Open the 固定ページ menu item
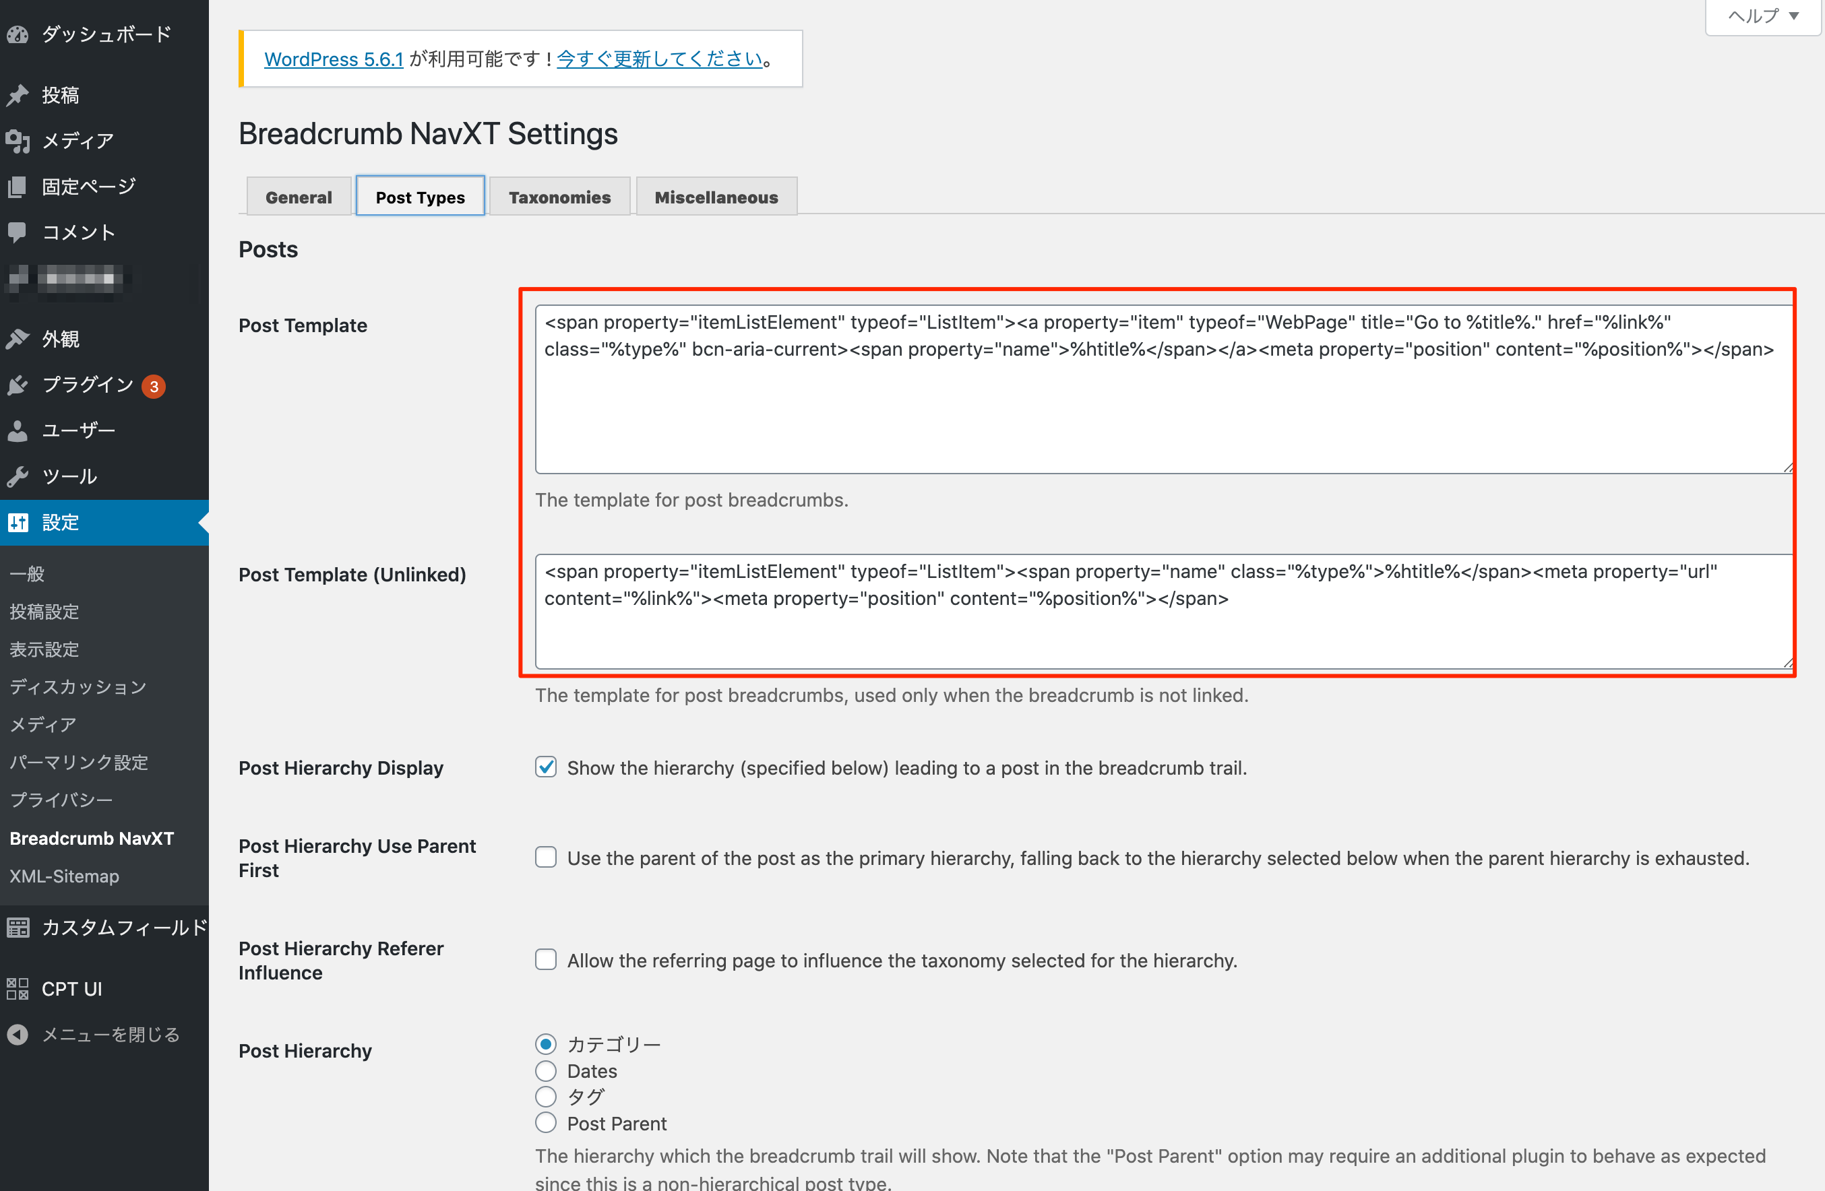 coord(104,186)
